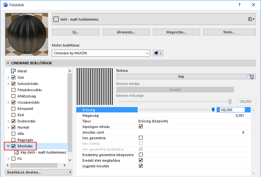Open the texture load icon beside Kép

point(251,76)
